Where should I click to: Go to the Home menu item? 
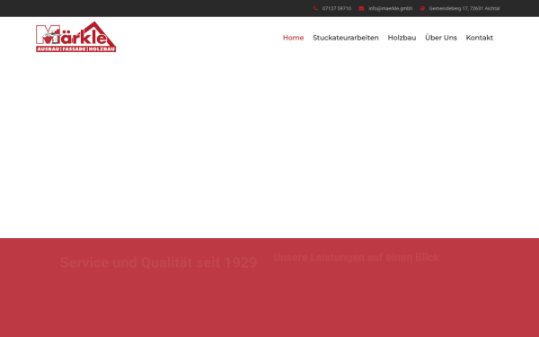point(293,38)
